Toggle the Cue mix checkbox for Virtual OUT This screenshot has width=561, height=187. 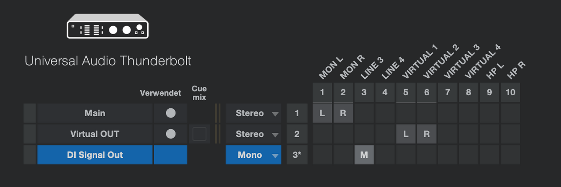tap(199, 134)
